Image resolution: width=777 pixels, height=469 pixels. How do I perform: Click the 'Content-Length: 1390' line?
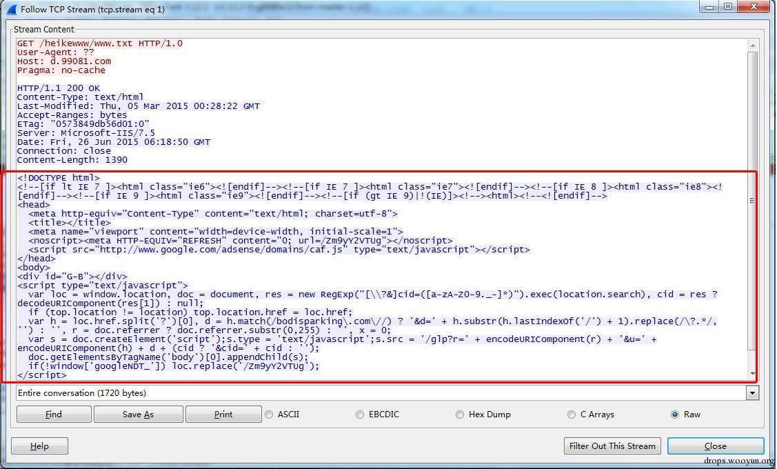point(72,160)
